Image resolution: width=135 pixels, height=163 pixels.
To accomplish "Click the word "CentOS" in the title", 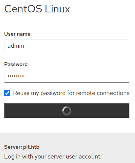I will pos(23,9).
